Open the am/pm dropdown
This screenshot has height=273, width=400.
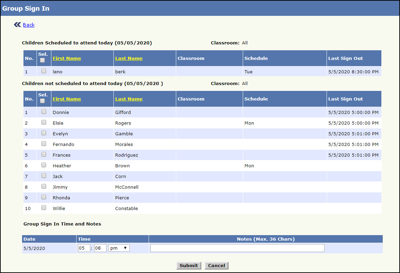click(x=119, y=248)
